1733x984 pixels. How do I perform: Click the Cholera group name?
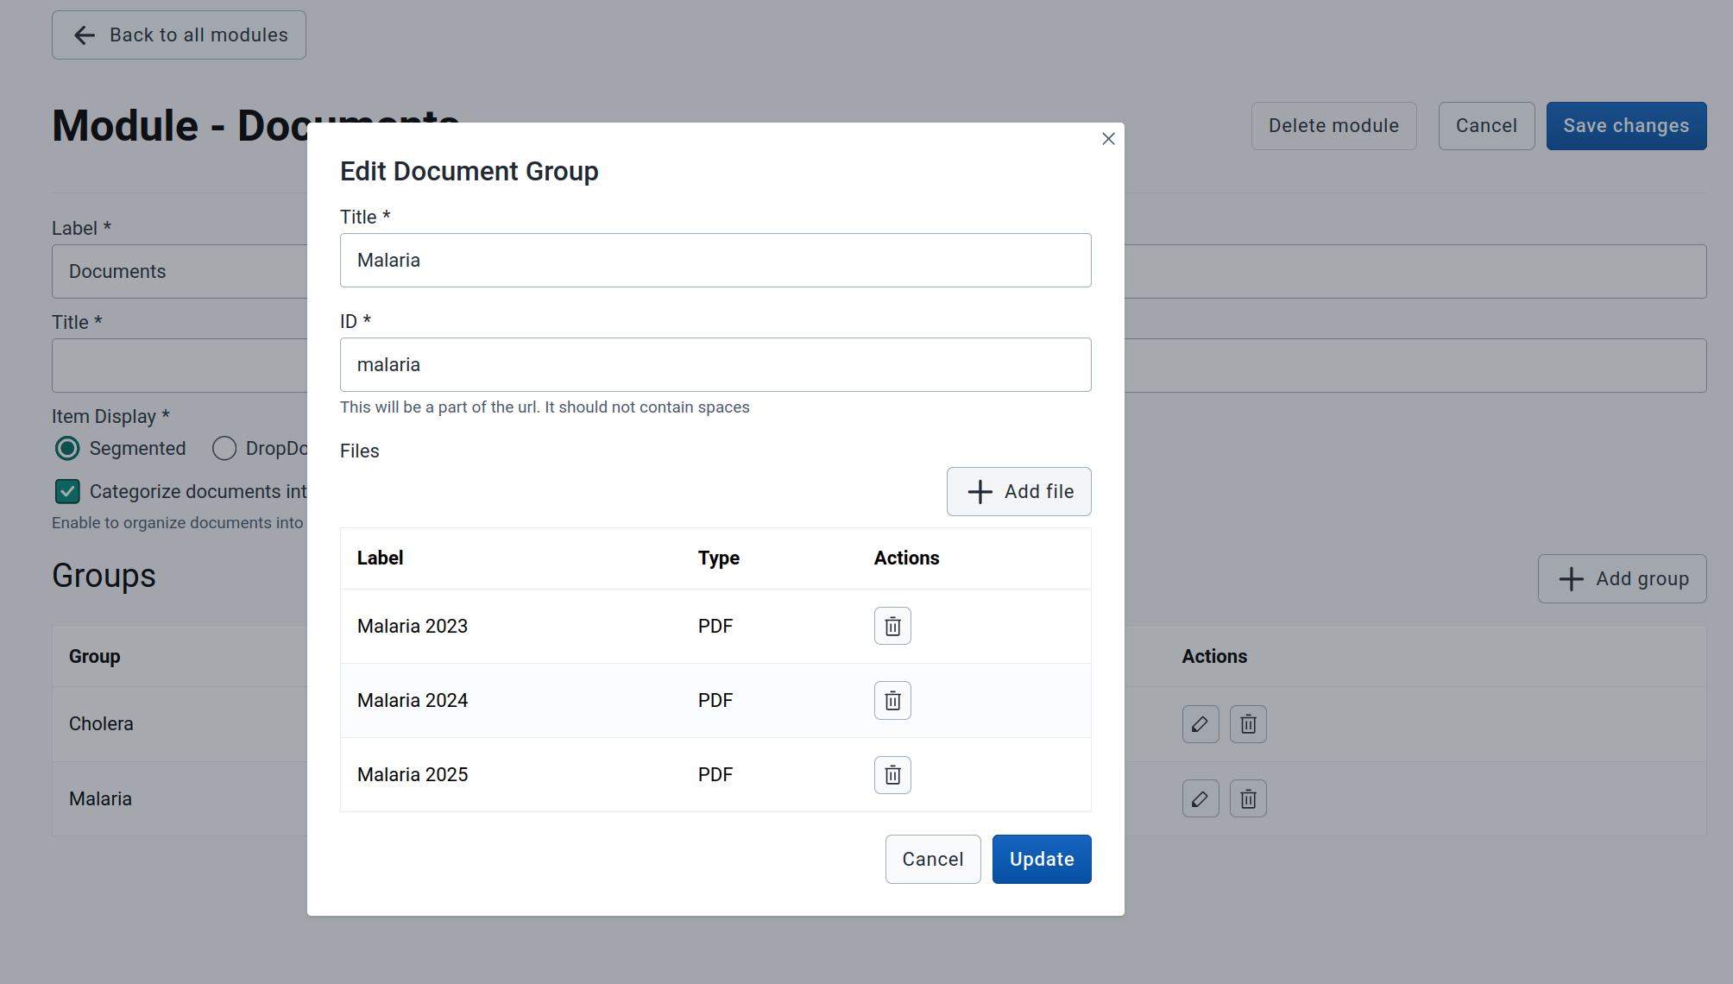101,723
